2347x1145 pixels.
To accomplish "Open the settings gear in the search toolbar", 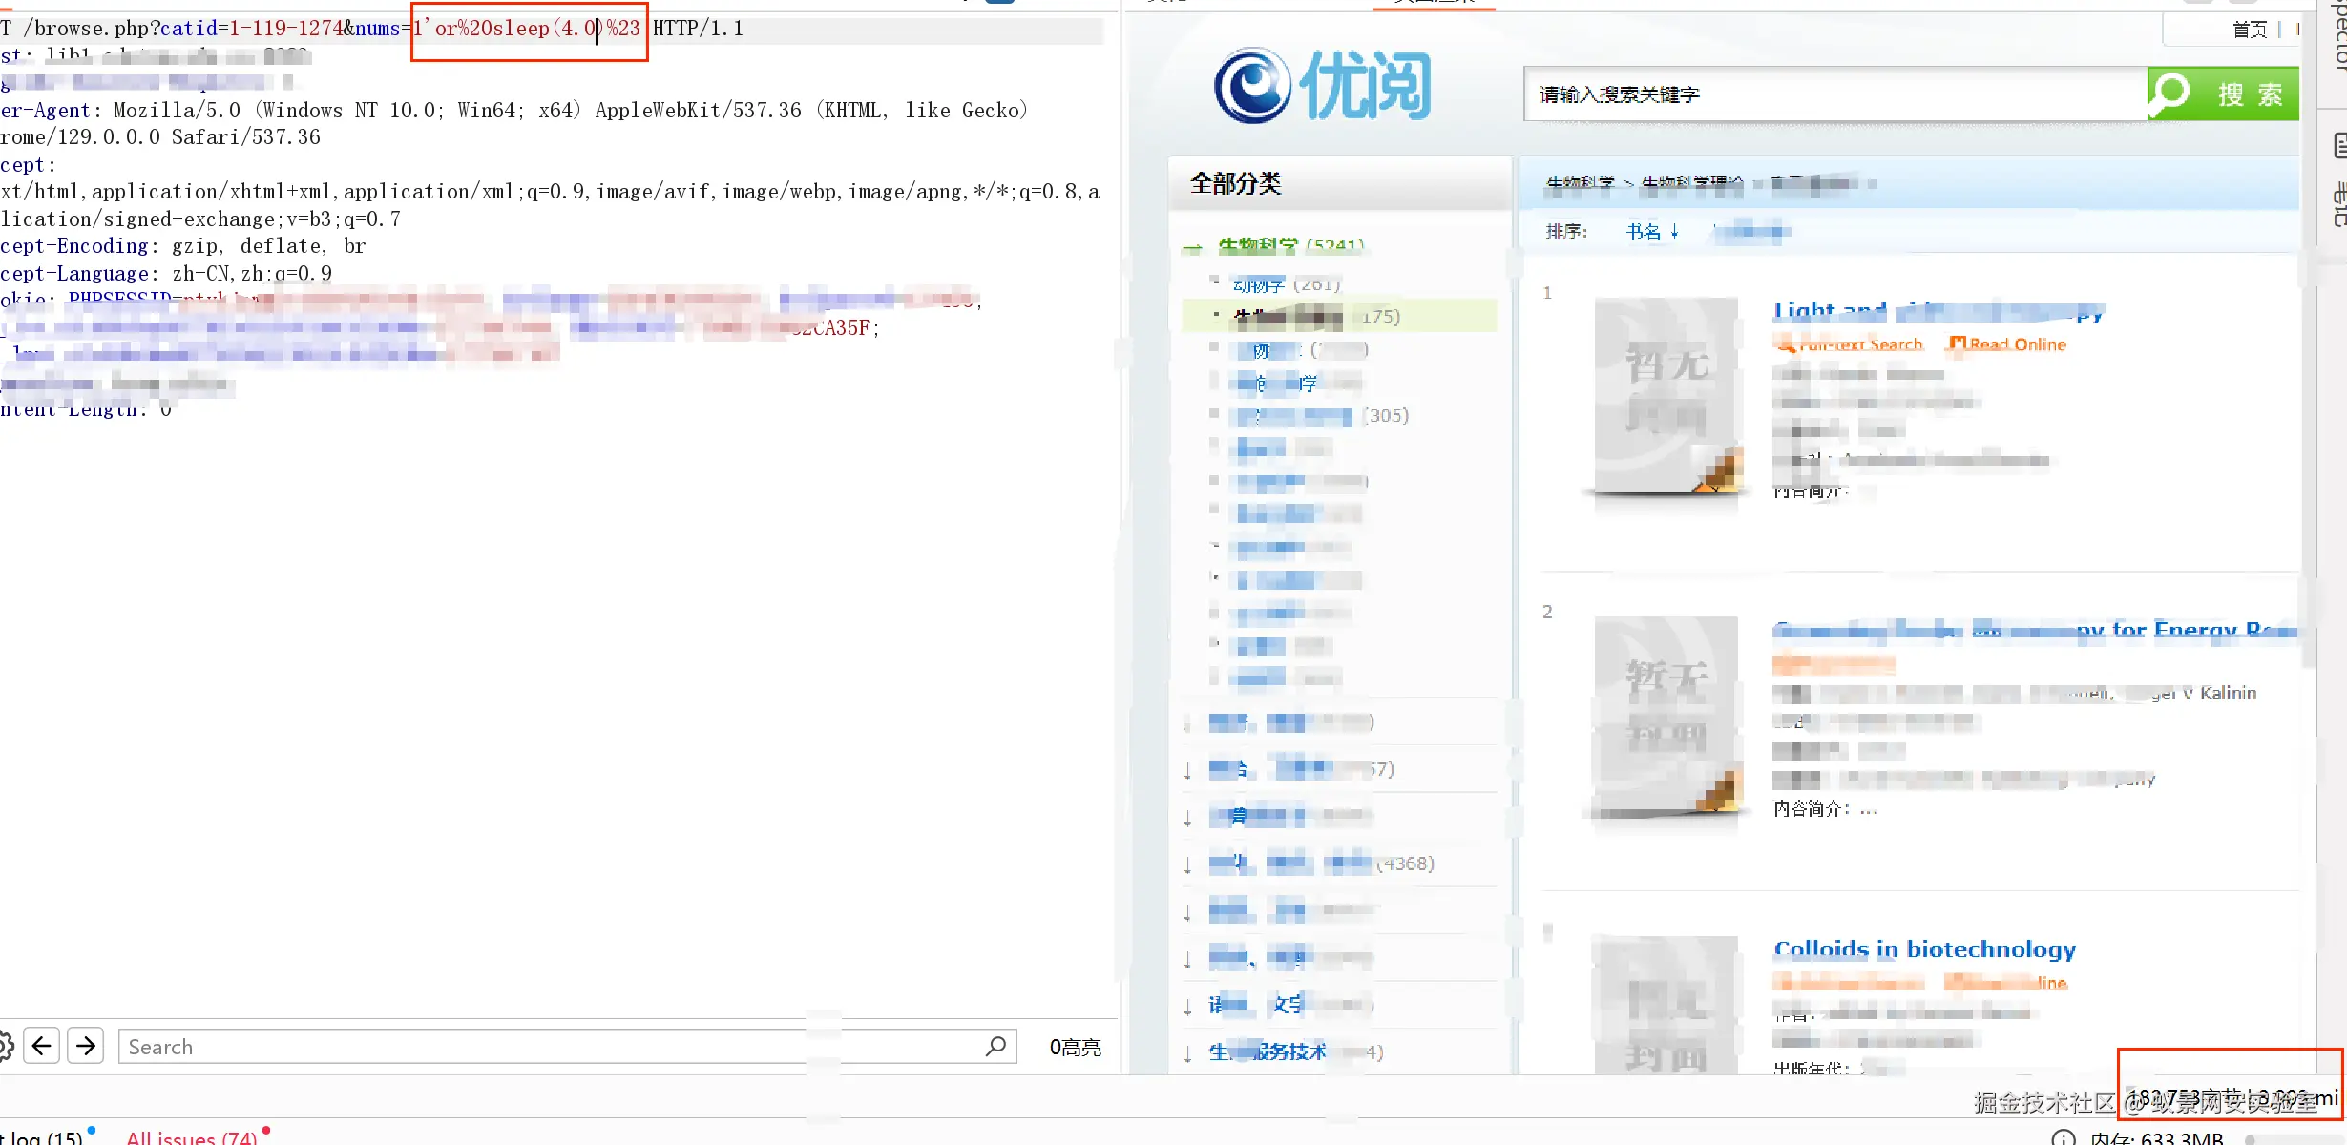I will point(6,1046).
